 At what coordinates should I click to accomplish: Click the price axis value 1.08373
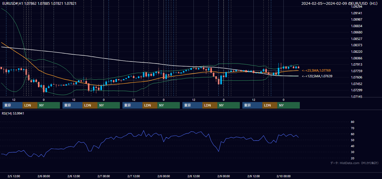point(357,45)
